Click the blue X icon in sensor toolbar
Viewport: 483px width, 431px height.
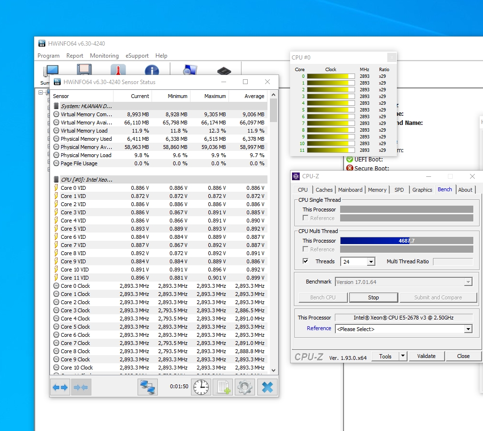(x=267, y=387)
